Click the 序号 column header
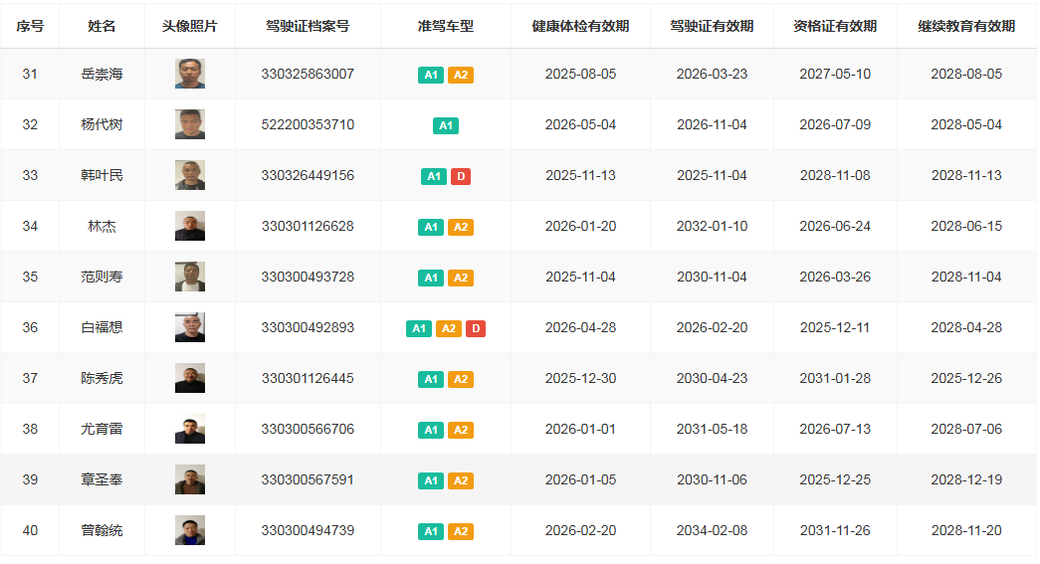 pyautogui.click(x=30, y=26)
